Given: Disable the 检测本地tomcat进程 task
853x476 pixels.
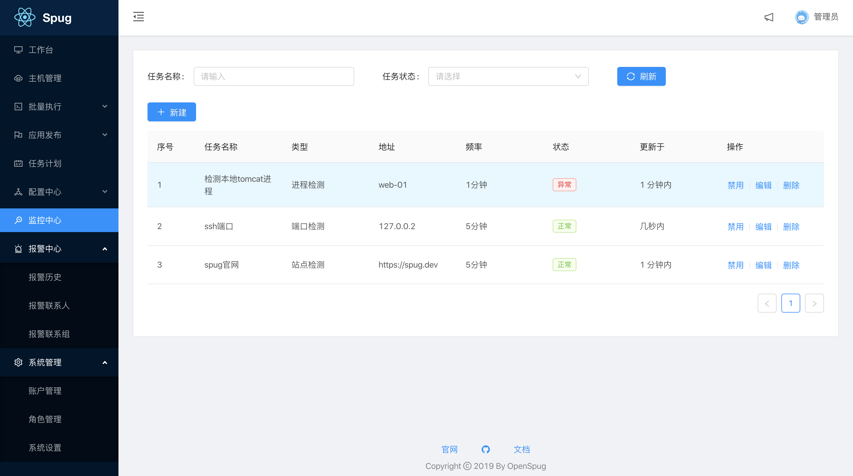Looking at the screenshot, I should coord(735,185).
